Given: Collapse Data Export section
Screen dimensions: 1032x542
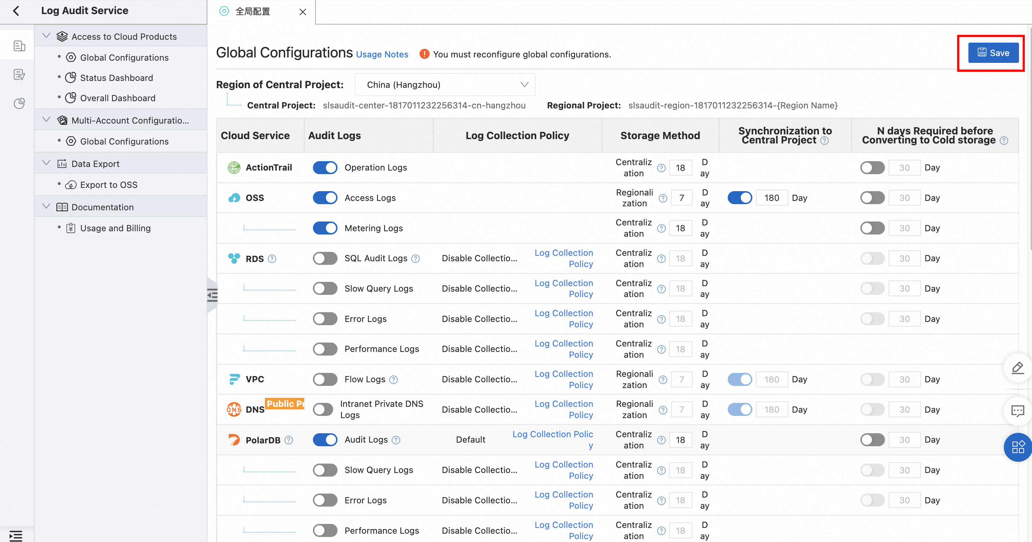Looking at the screenshot, I should (x=47, y=163).
